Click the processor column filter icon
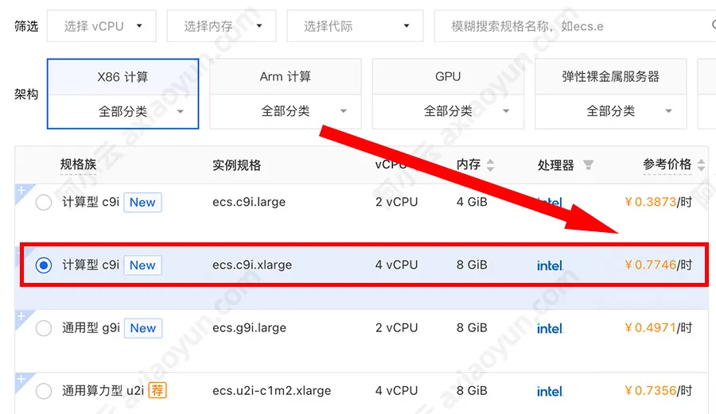Screen dimensions: 716x414 pyautogui.click(x=589, y=165)
